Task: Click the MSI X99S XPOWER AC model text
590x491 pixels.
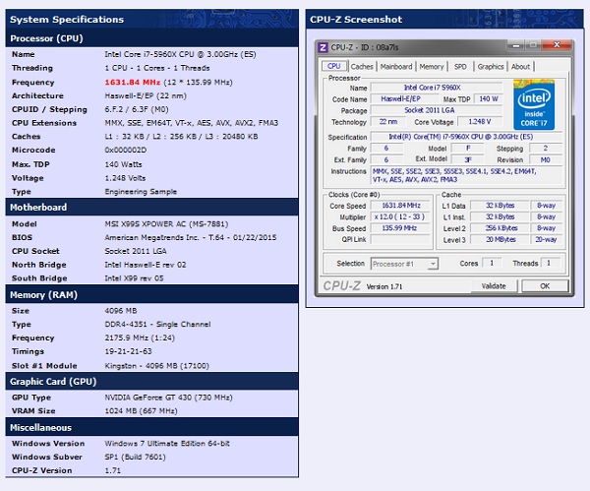Action: click(x=166, y=224)
